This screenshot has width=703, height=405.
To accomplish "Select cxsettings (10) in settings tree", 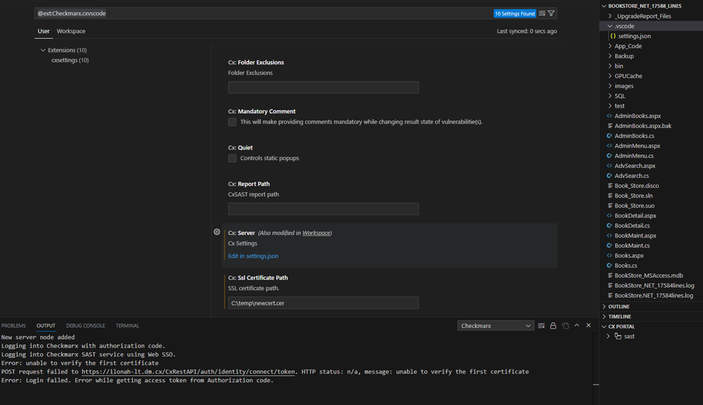I will (70, 60).
